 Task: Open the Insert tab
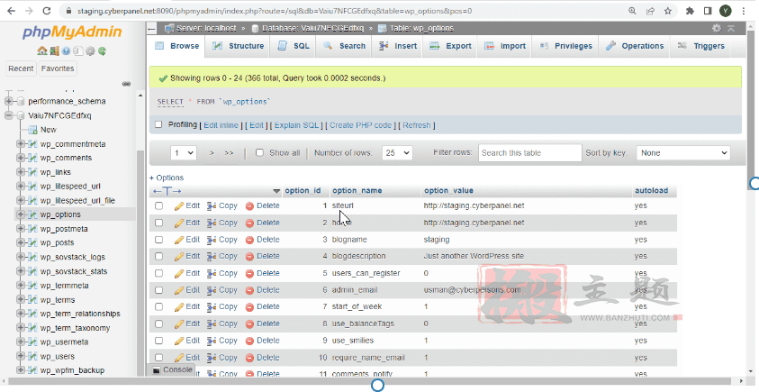(x=398, y=46)
